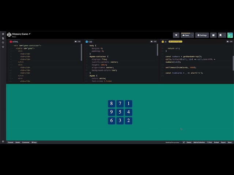Click the 'const hideCards' line in JS
This screenshot has width=234, height=175.
point(184,73)
